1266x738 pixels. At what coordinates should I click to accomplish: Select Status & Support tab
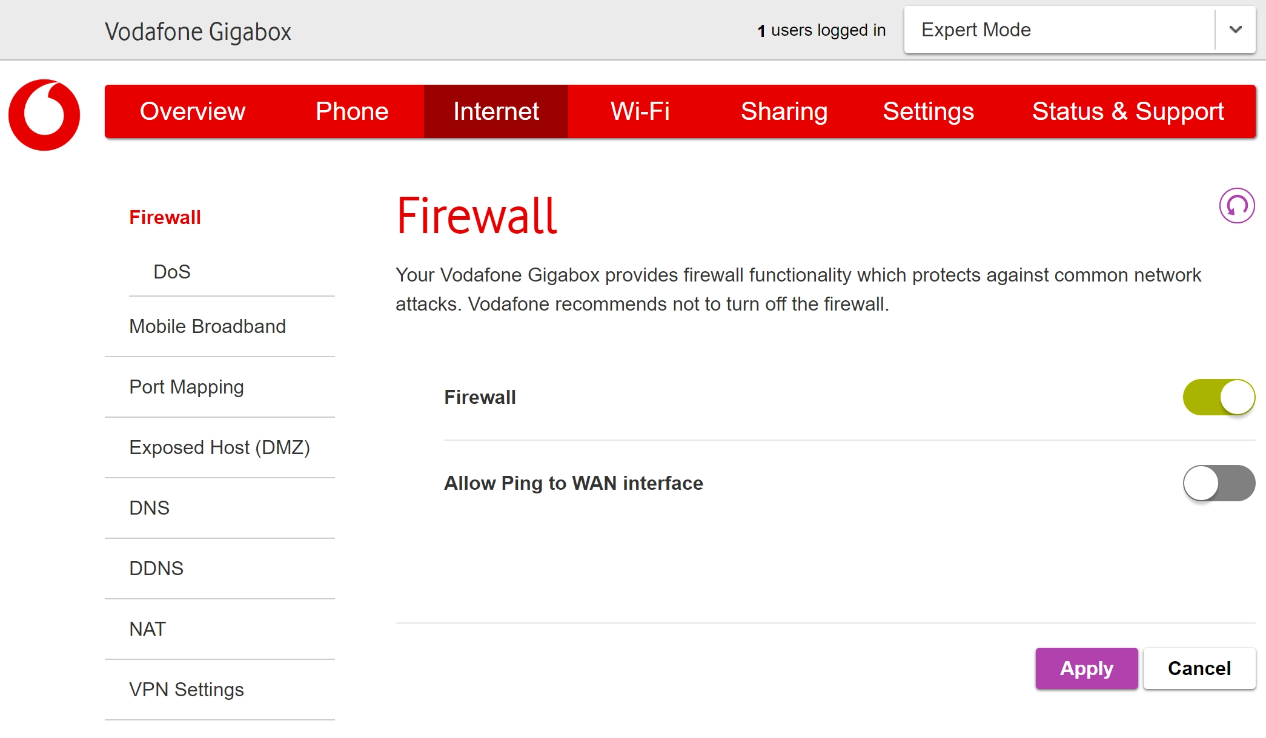(x=1127, y=111)
